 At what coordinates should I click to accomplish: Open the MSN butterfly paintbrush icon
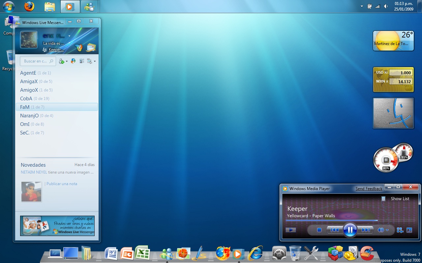click(78, 47)
